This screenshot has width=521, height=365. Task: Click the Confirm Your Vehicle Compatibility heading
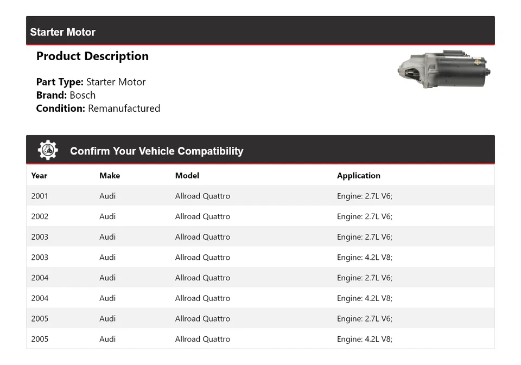click(156, 151)
